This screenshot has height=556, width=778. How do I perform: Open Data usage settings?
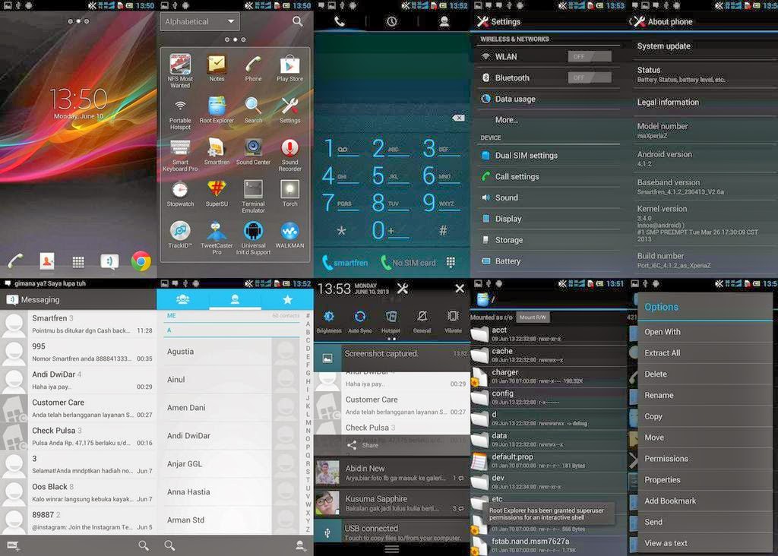(548, 99)
